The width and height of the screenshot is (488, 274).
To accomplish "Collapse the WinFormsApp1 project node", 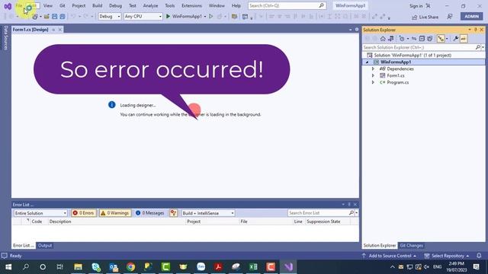I will (368, 62).
